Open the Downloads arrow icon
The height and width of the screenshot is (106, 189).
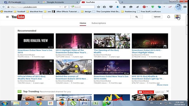(118, 7)
